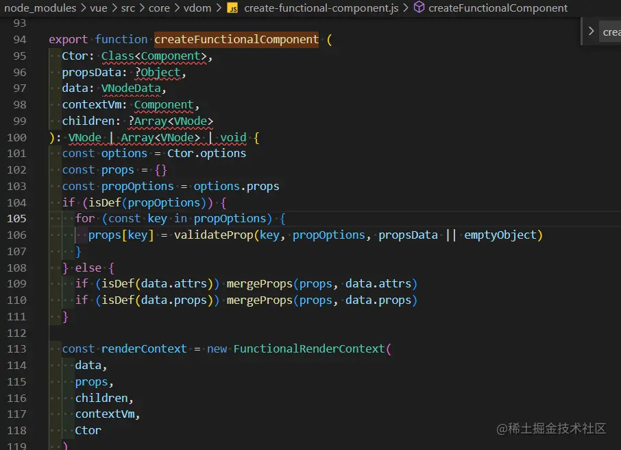
Task: Click contextVm parameter on line 98
Action: tap(91, 105)
